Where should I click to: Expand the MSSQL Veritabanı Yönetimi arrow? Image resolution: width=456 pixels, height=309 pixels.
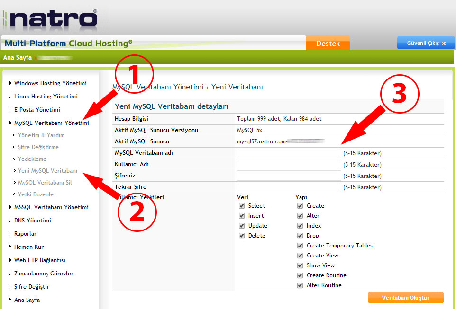pyautogui.click(x=10, y=207)
